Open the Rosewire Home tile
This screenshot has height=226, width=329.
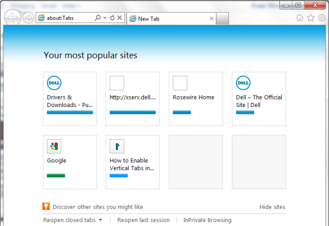[x=196, y=98]
